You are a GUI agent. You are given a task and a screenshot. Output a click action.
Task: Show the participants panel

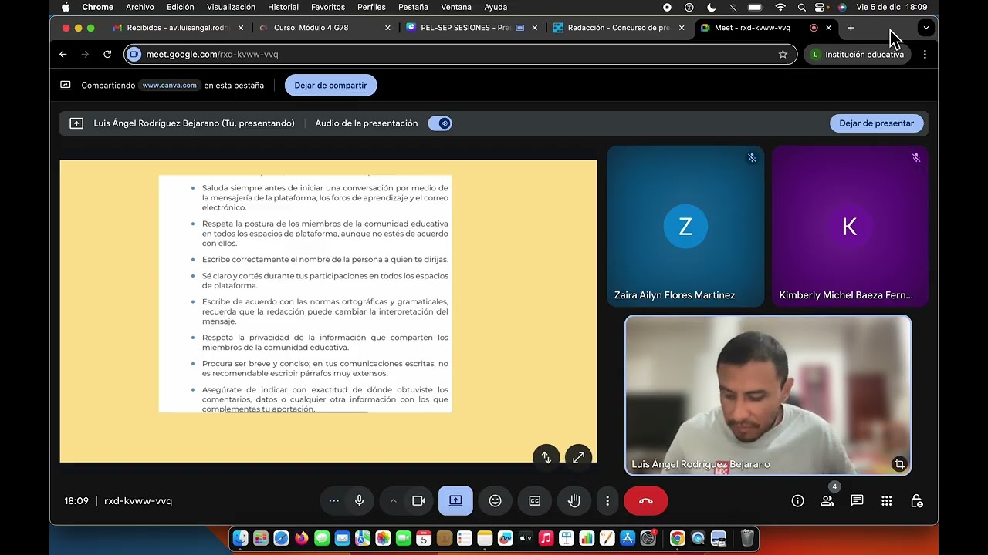[x=827, y=501]
